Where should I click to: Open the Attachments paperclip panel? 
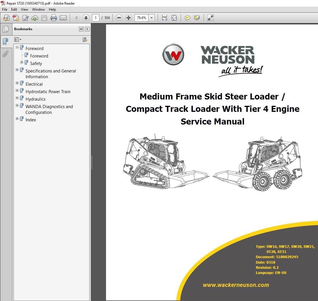pos(5,54)
